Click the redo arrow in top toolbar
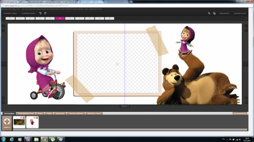The height and width of the screenshot is (142, 254). click(46, 13)
